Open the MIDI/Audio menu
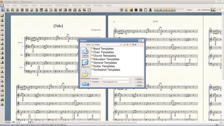Image resolution: width=224 pixels, height=126 pixels. coord(62,6)
